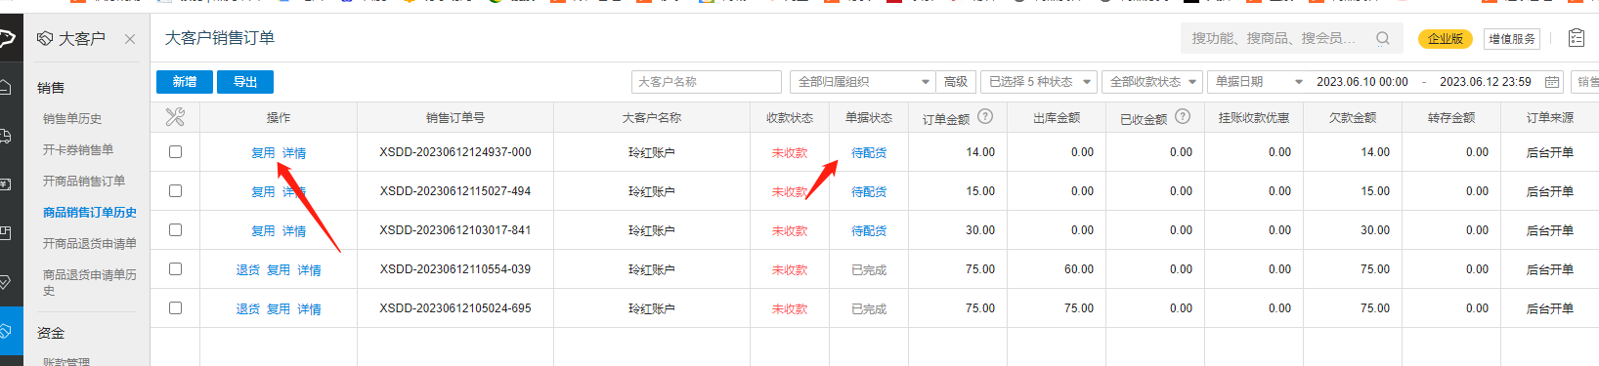This screenshot has width=1599, height=366.
Task: Tick checkbox for order XSDD-20230612103017-841
Action: [x=175, y=230]
